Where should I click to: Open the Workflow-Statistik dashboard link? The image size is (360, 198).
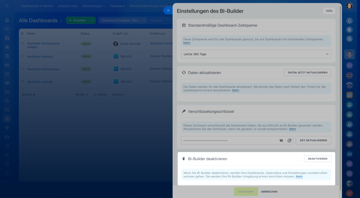click(40, 57)
